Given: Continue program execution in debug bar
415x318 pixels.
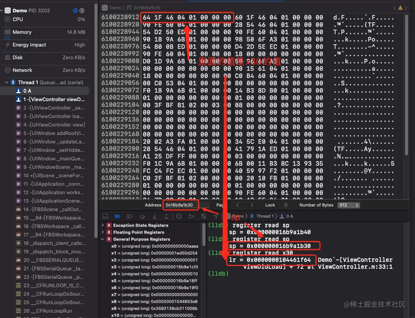Looking at the screenshot, I should point(130,216).
